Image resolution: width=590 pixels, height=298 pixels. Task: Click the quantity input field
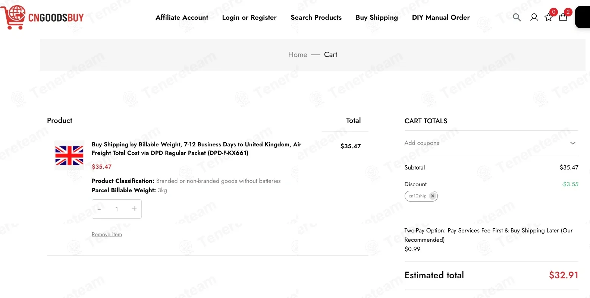[x=117, y=209]
